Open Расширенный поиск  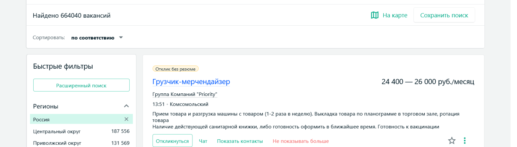tap(81, 85)
